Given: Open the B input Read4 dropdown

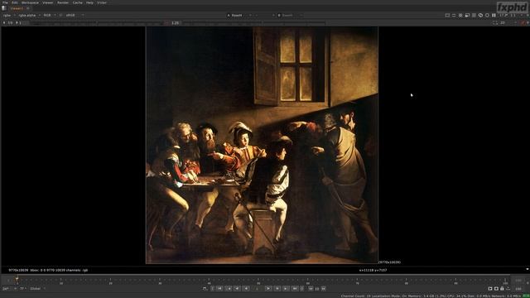Looking at the screenshot, I should click(290, 15).
